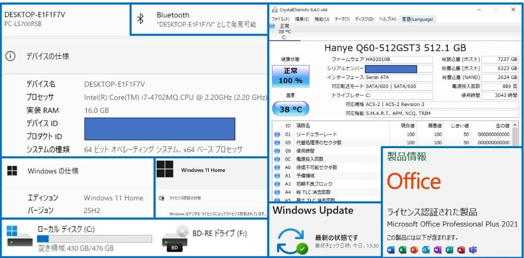Click status orb for 使用時間 row

tap(277, 151)
